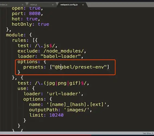The height and width of the screenshot is (136, 154).
Task: Click the red video progress bar
Action: click(x=46, y=135)
